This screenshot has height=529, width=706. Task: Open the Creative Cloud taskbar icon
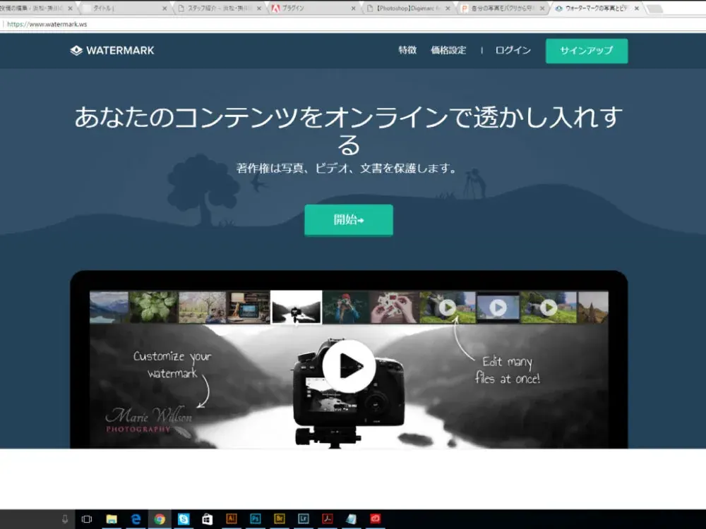pyautogui.click(x=375, y=518)
